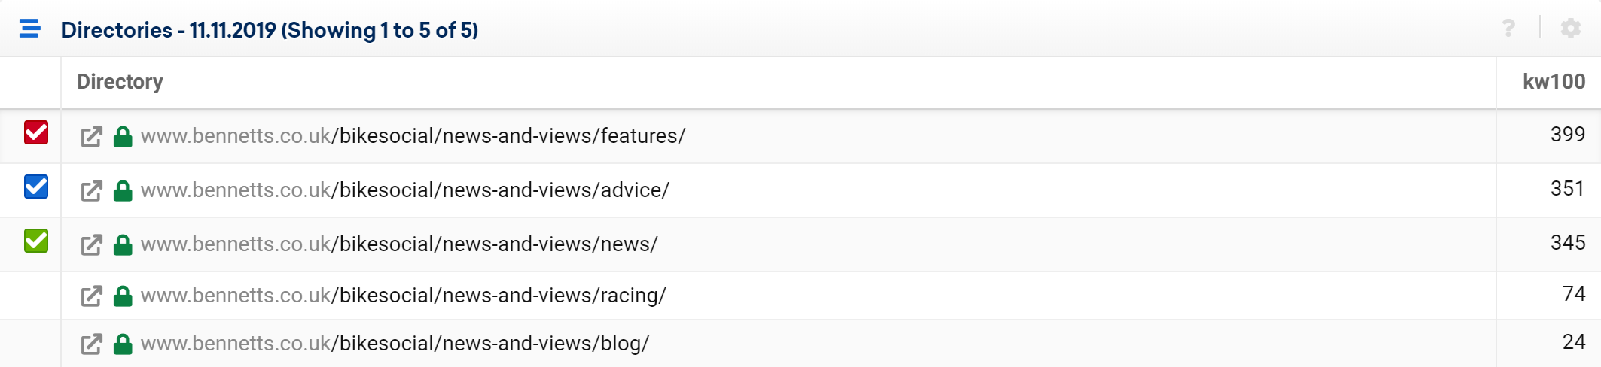Sort table by Directory column header
1601x367 pixels.
coord(120,81)
